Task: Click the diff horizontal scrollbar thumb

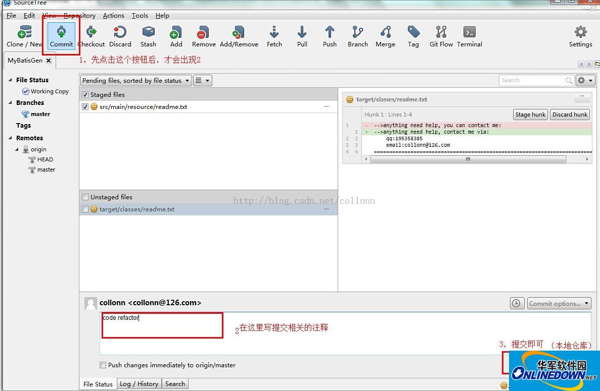Action: pos(468,159)
